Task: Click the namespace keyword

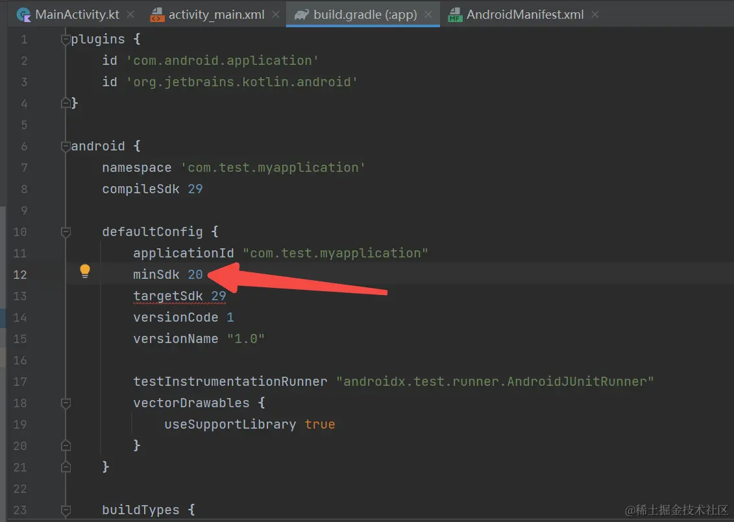Action: pyautogui.click(x=137, y=168)
